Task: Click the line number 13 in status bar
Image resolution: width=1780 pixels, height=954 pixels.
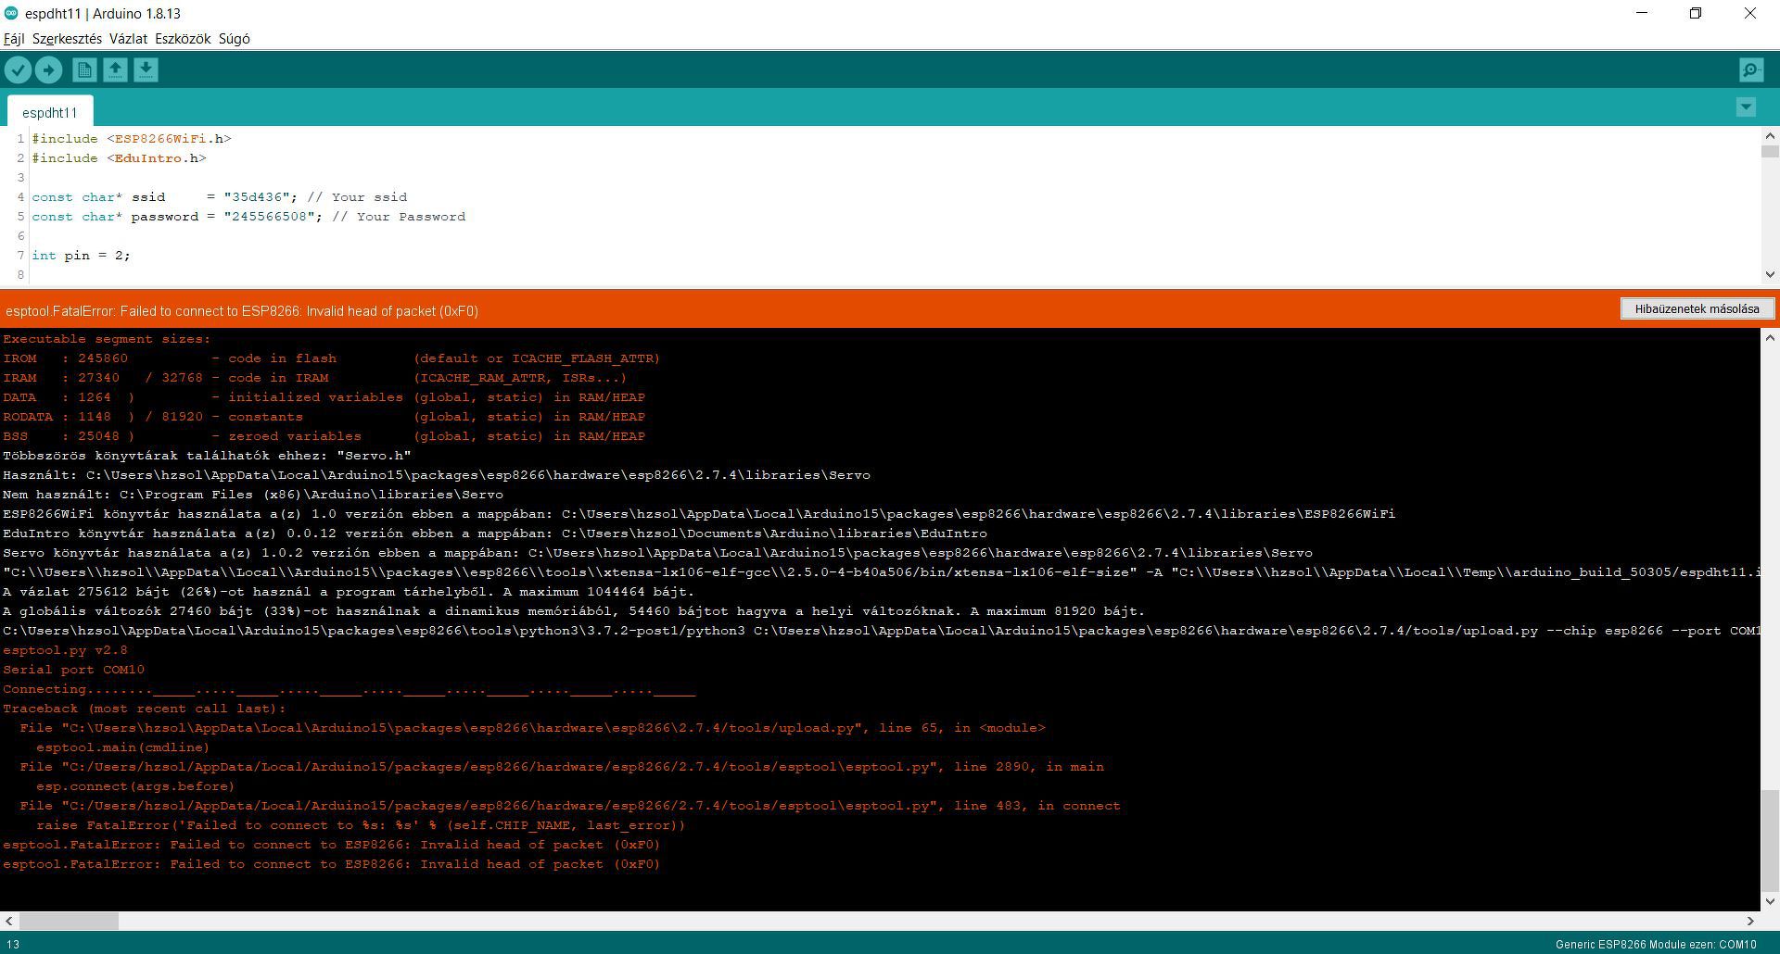Action: 13,945
